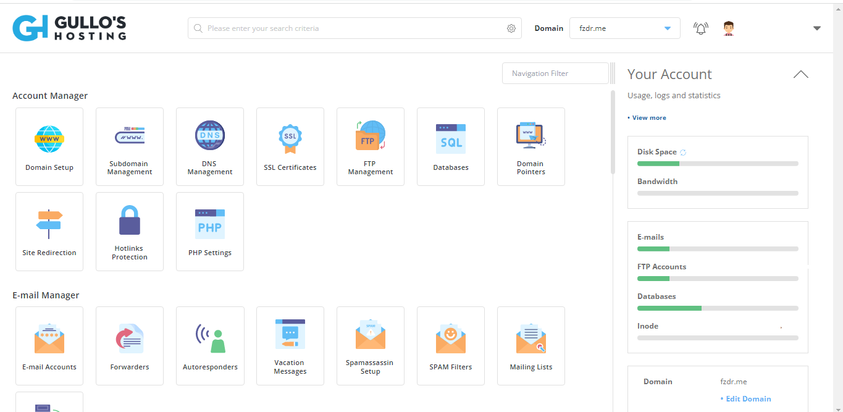Viewport: 843px width, 412px height.
Task: Open Databases tile
Action: pyautogui.click(x=451, y=147)
